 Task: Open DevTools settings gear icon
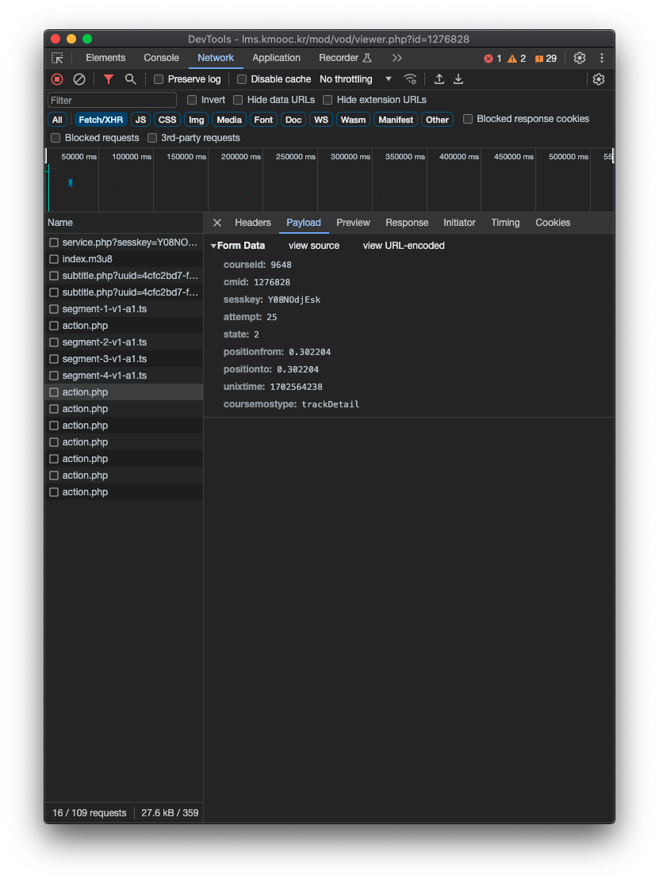click(580, 58)
